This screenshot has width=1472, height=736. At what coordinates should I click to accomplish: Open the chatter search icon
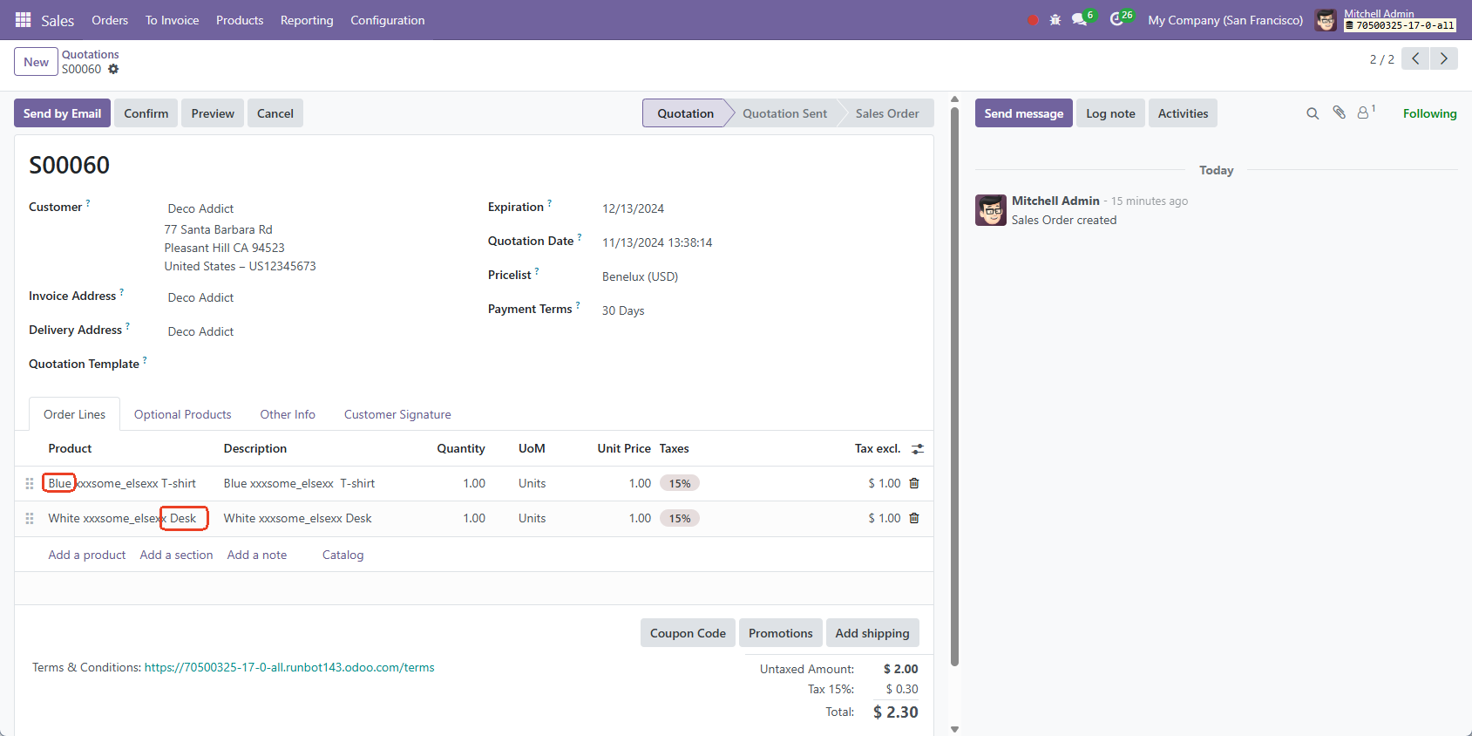[1313, 113]
